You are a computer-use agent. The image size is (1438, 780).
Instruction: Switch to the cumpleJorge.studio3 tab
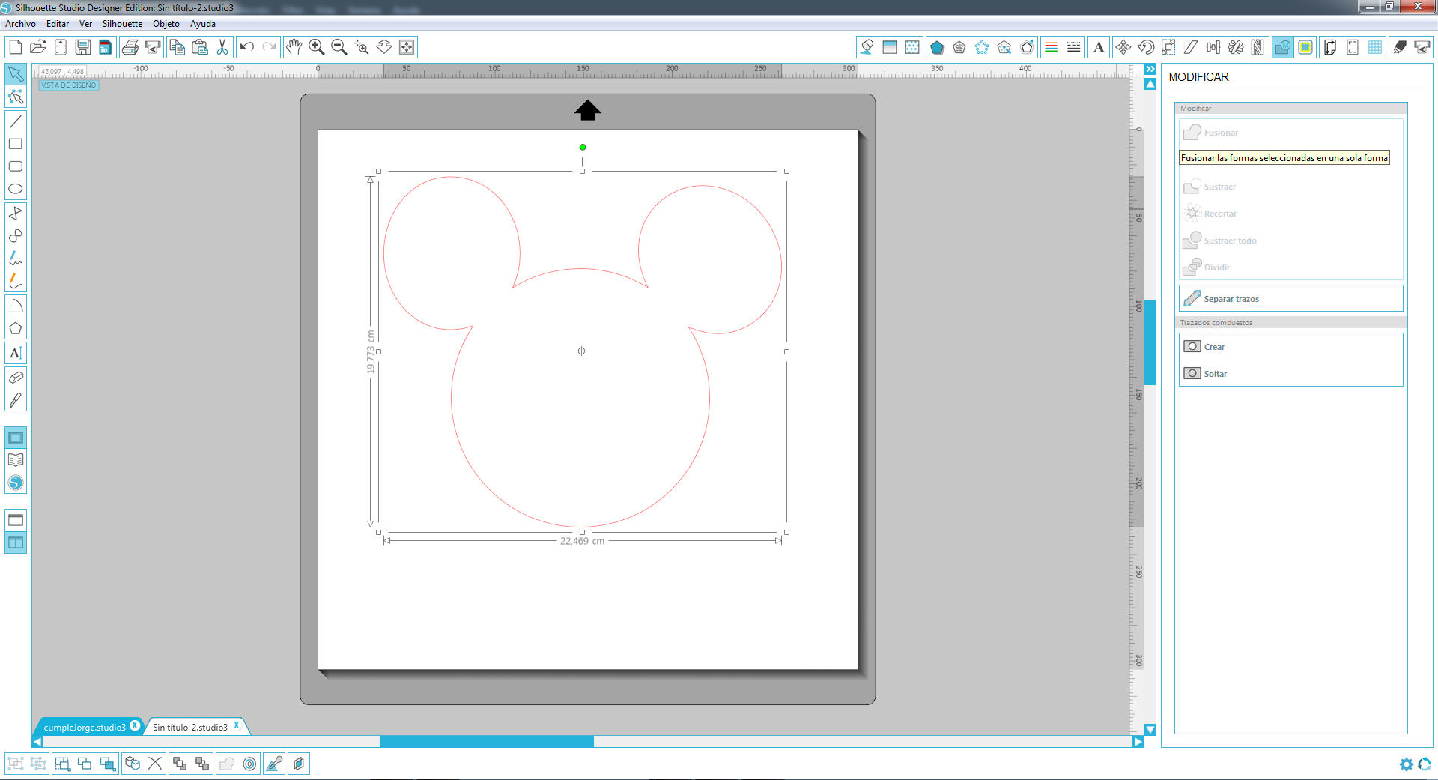tap(85, 727)
